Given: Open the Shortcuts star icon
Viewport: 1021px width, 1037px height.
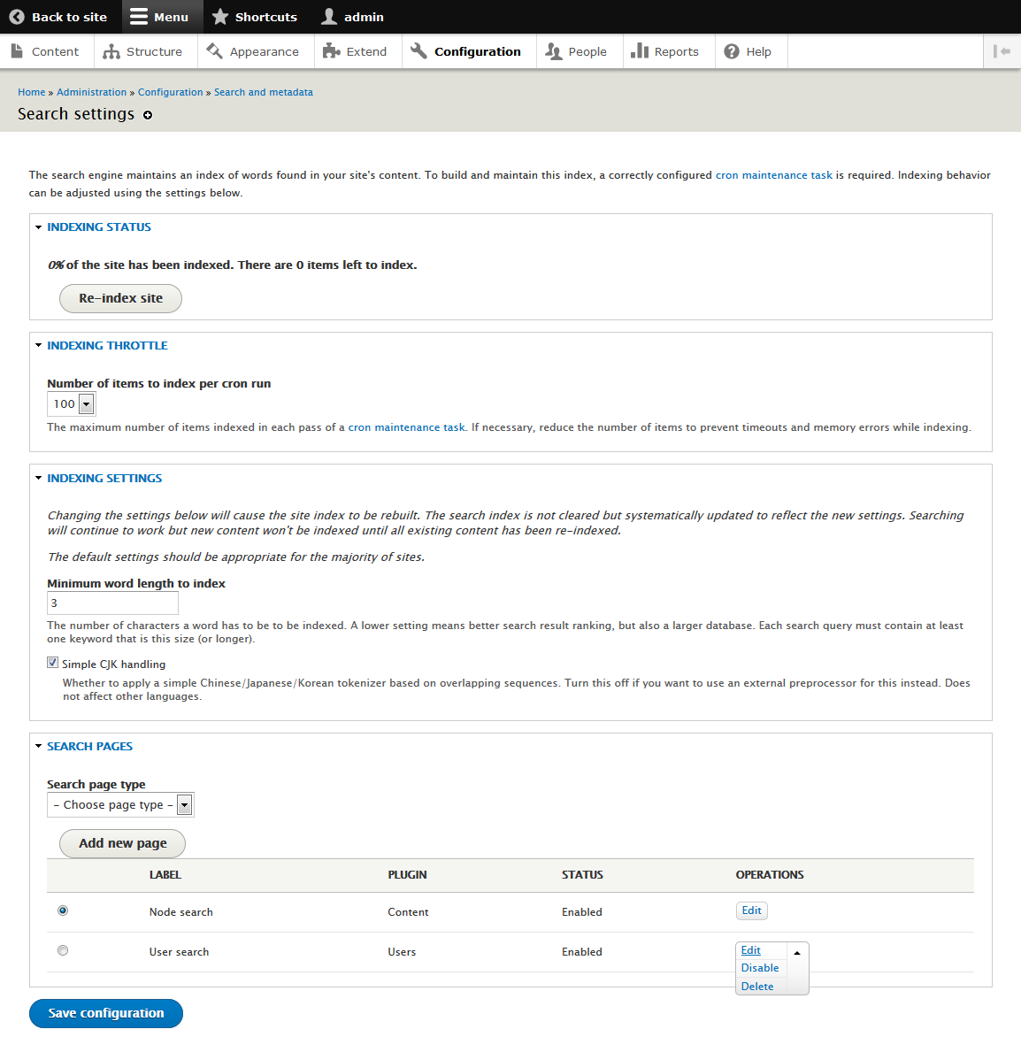Looking at the screenshot, I should (220, 17).
